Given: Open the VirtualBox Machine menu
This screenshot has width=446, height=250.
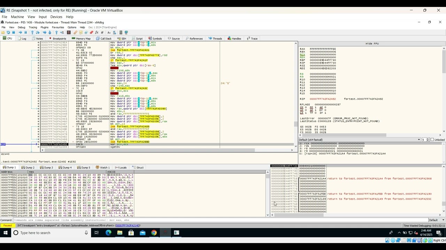Looking at the screenshot, I should coord(17,17).
